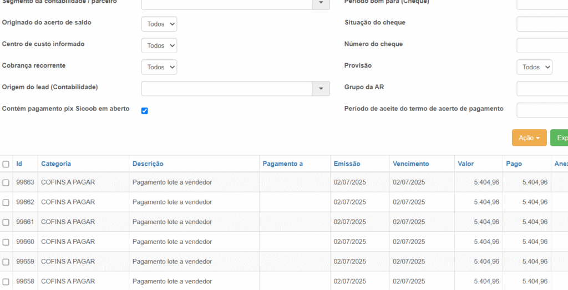This screenshot has height=290, width=568.
Task: Open 'Originado do acerto de saldo' dropdown
Action: pyautogui.click(x=159, y=24)
